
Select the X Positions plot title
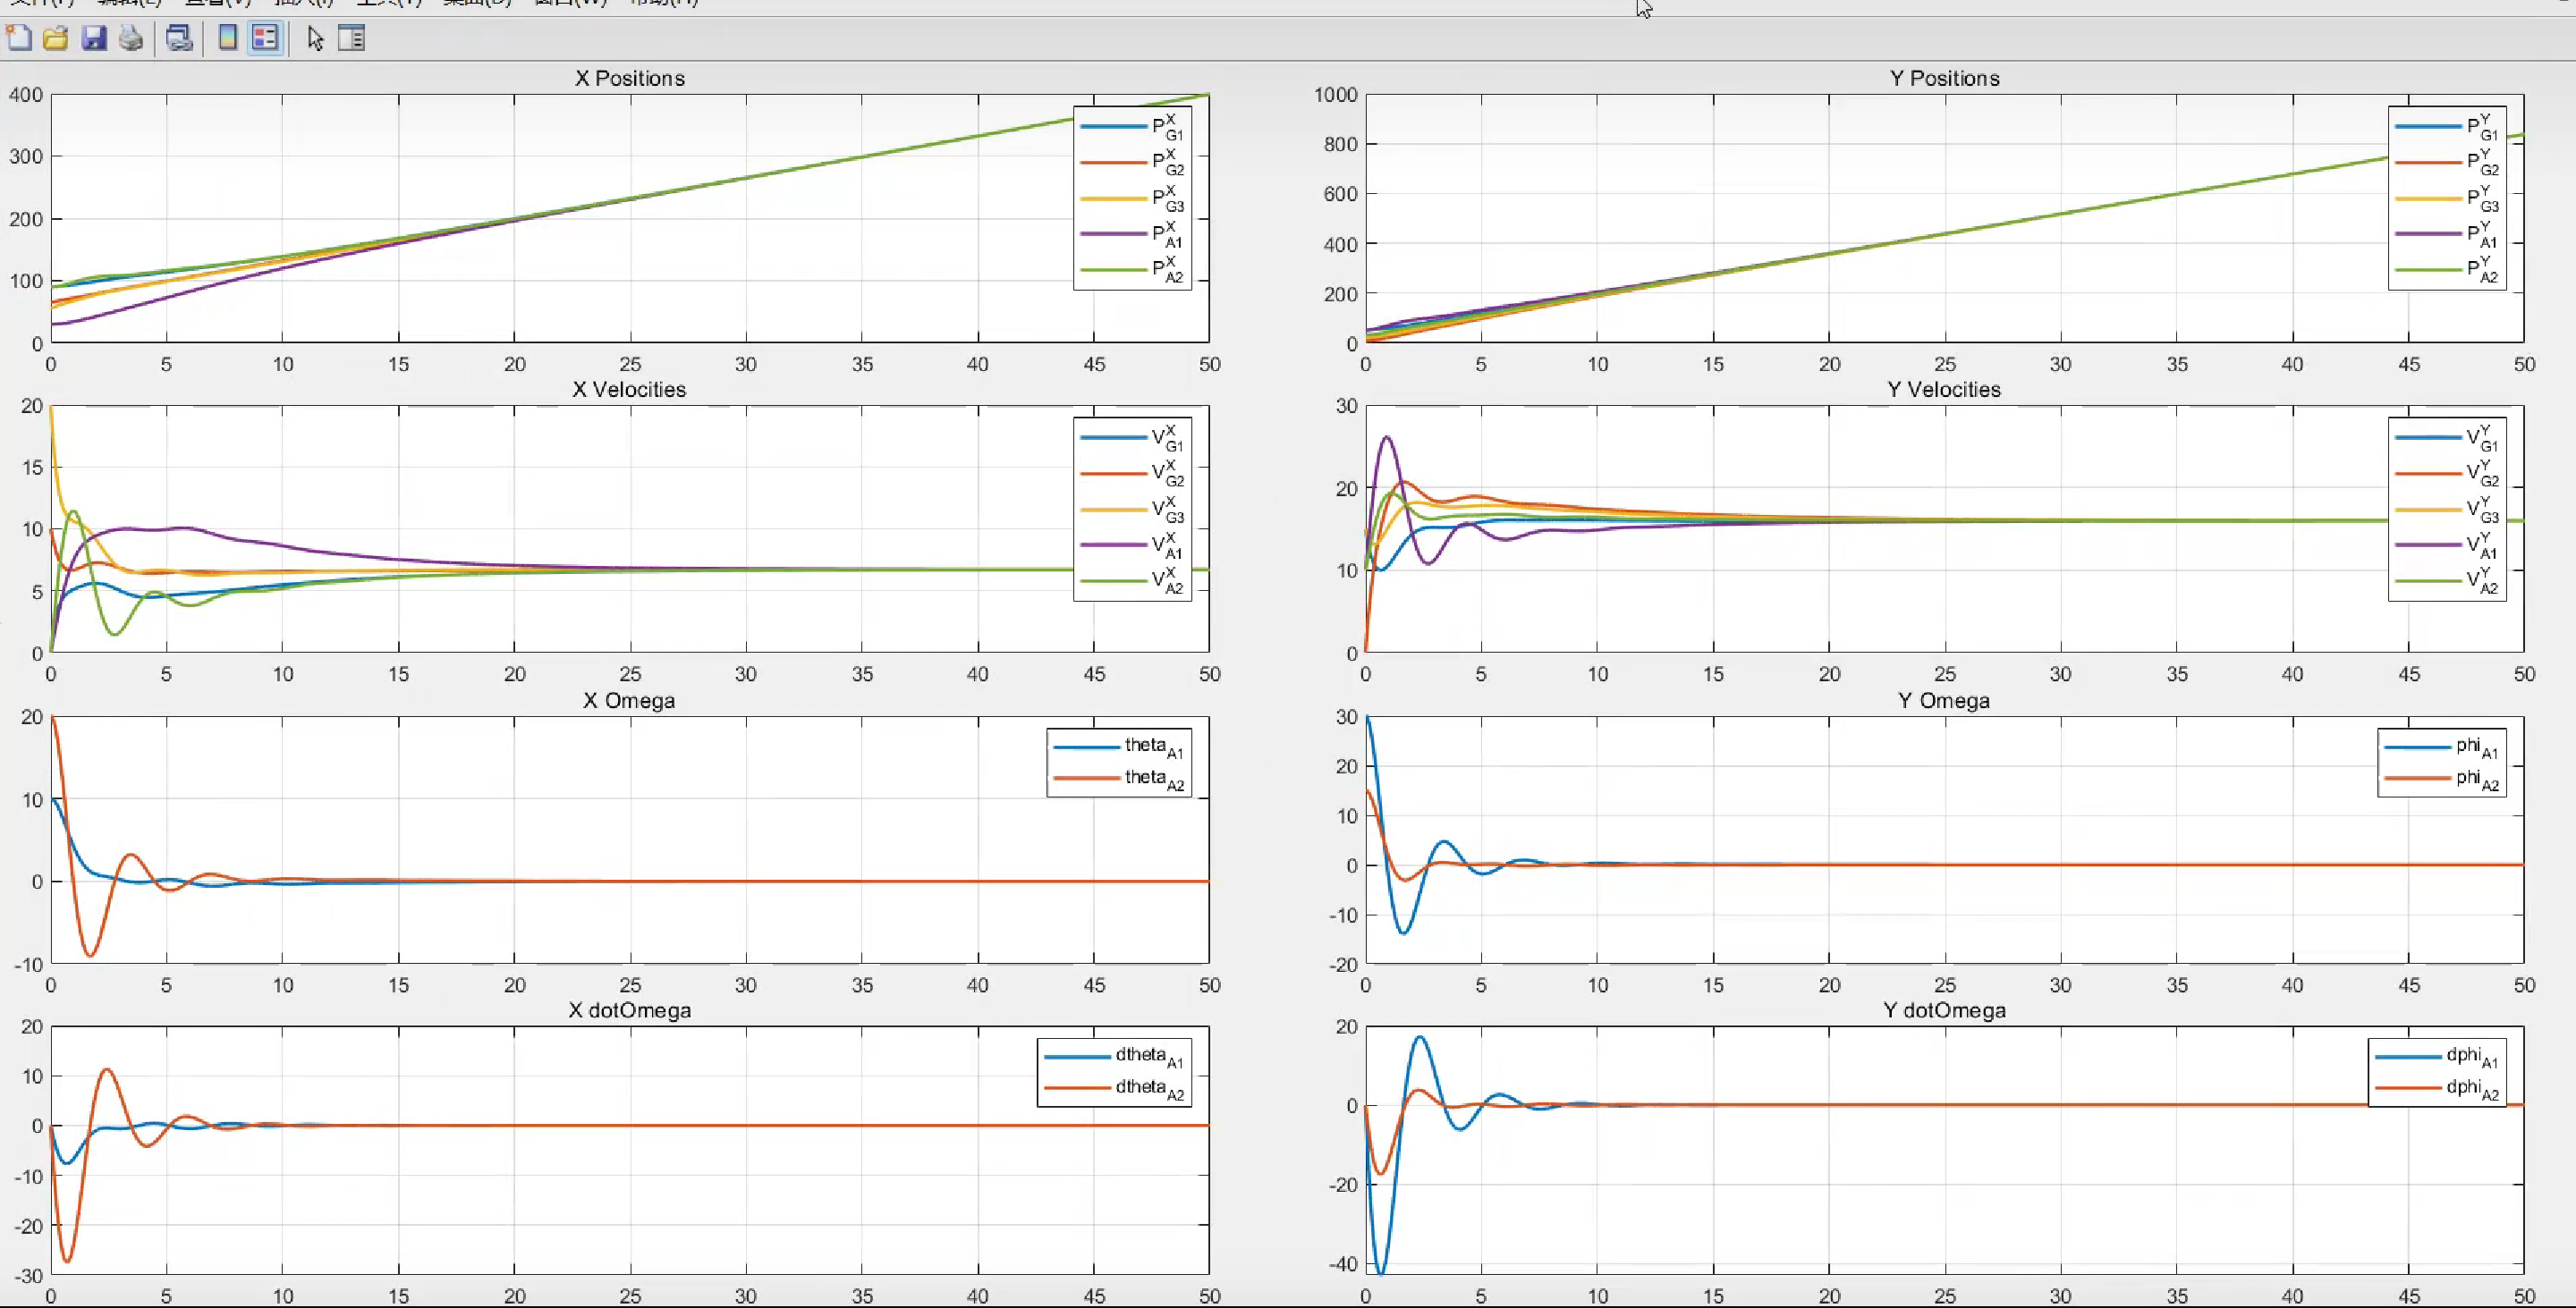click(629, 78)
